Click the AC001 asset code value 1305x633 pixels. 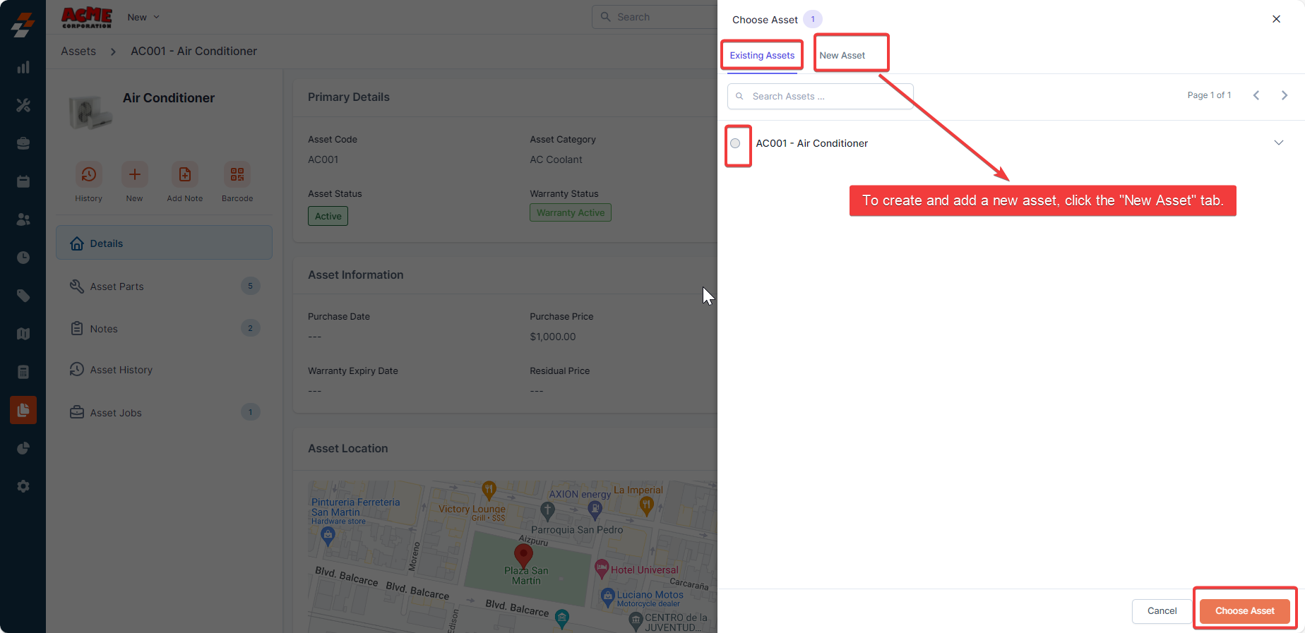coord(323,159)
